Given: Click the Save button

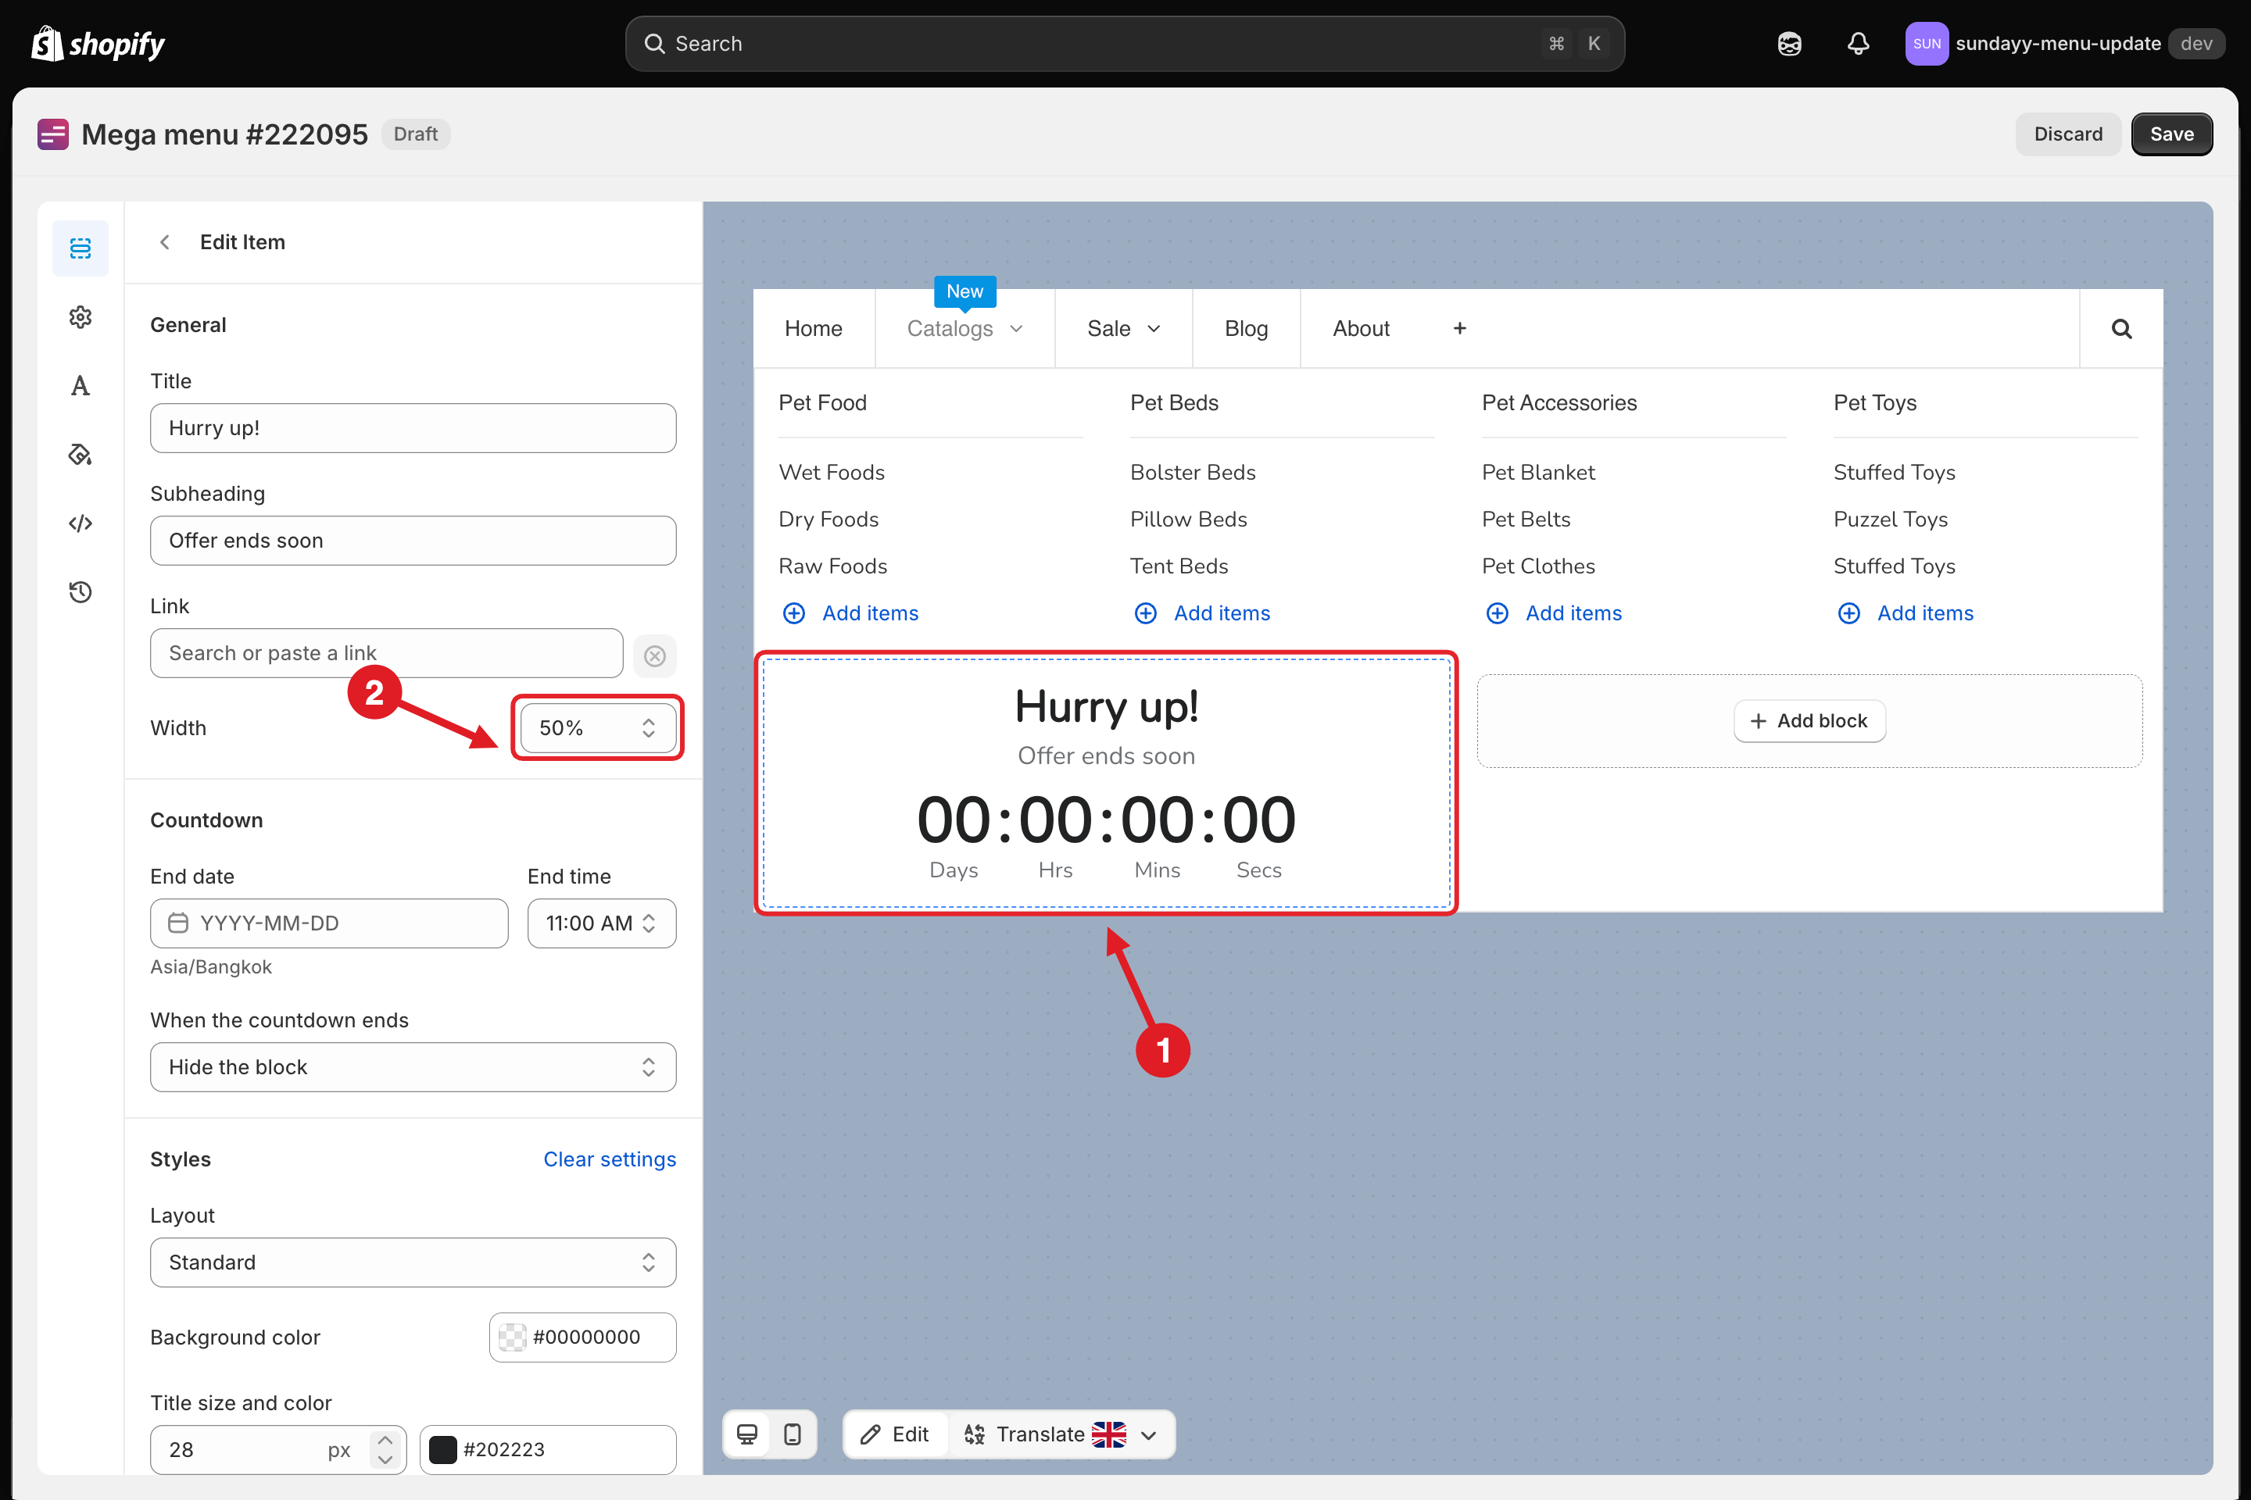Looking at the screenshot, I should click(2171, 134).
